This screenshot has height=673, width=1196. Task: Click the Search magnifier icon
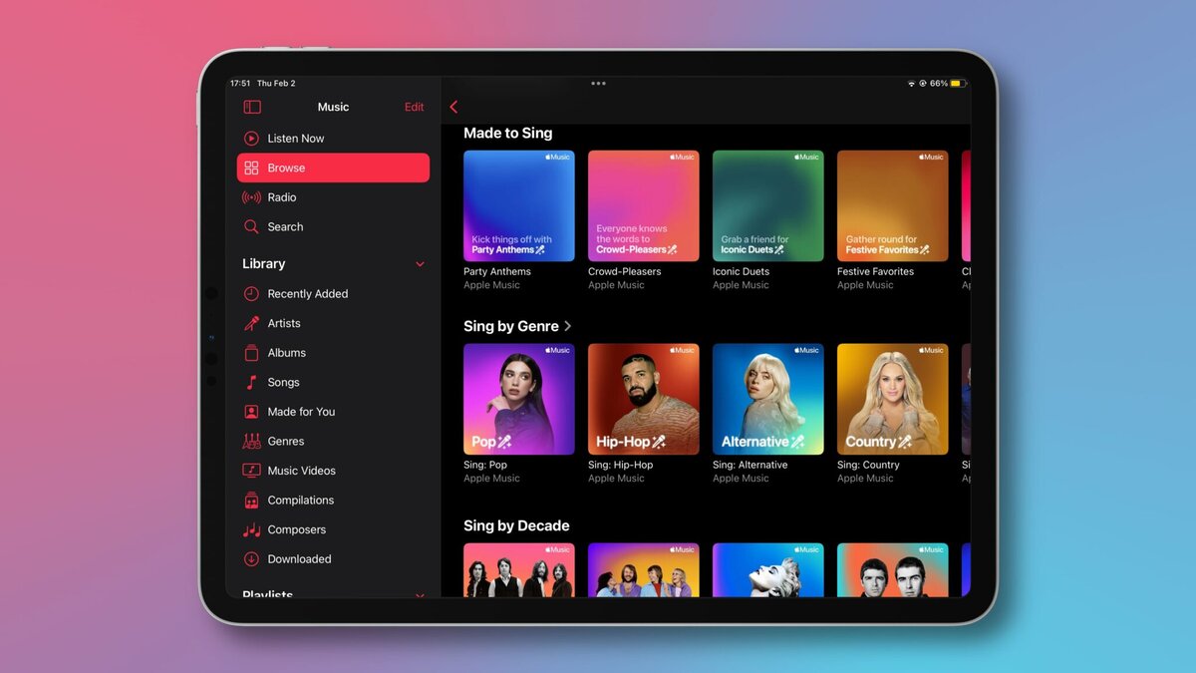click(x=251, y=226)
